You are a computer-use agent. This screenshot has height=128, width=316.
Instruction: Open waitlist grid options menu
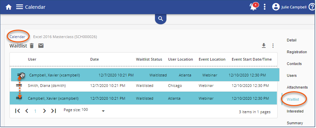click(x=273, y=46)
